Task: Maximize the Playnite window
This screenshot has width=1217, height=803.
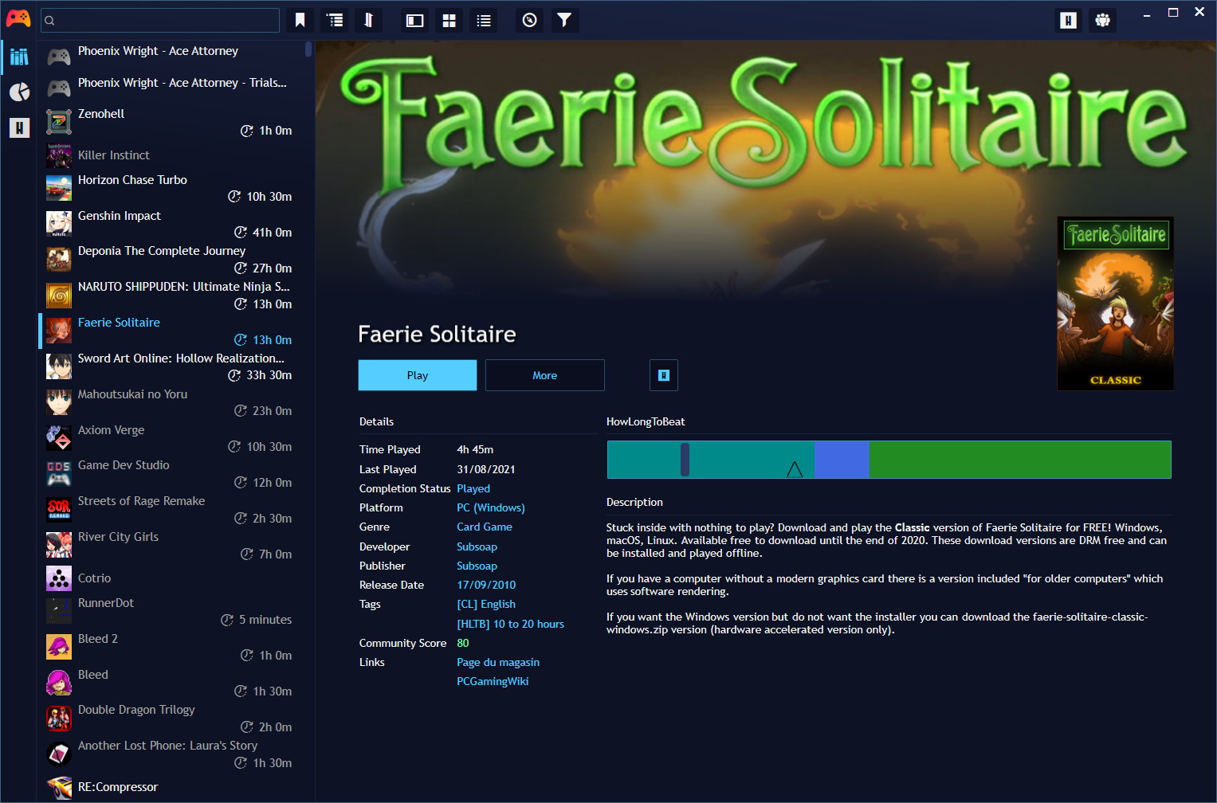Action: tap(1173, 12)
